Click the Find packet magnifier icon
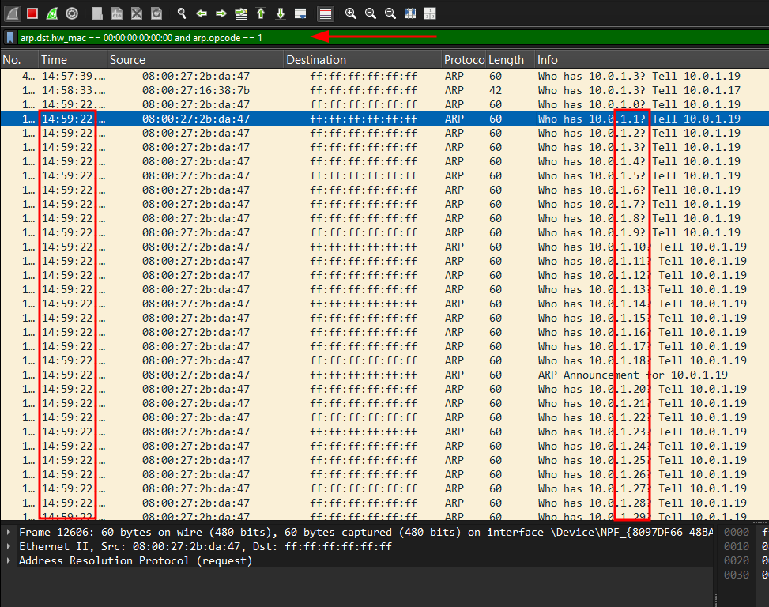Screen dimensions: 769x607 pyautogui.click(x=182, y=13)
